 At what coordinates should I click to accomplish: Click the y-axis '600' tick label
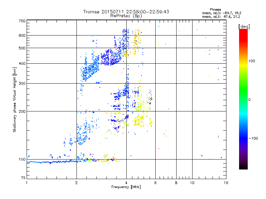tap(22, 35)
